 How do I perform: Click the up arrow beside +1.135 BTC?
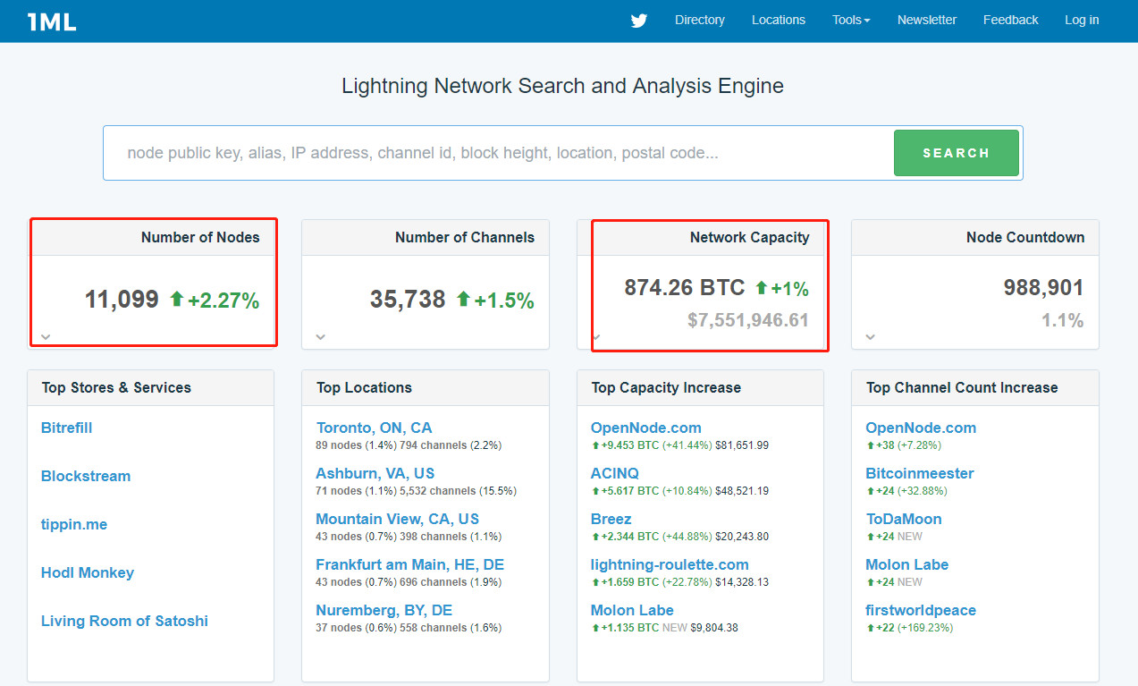click(x=595, y=627)
